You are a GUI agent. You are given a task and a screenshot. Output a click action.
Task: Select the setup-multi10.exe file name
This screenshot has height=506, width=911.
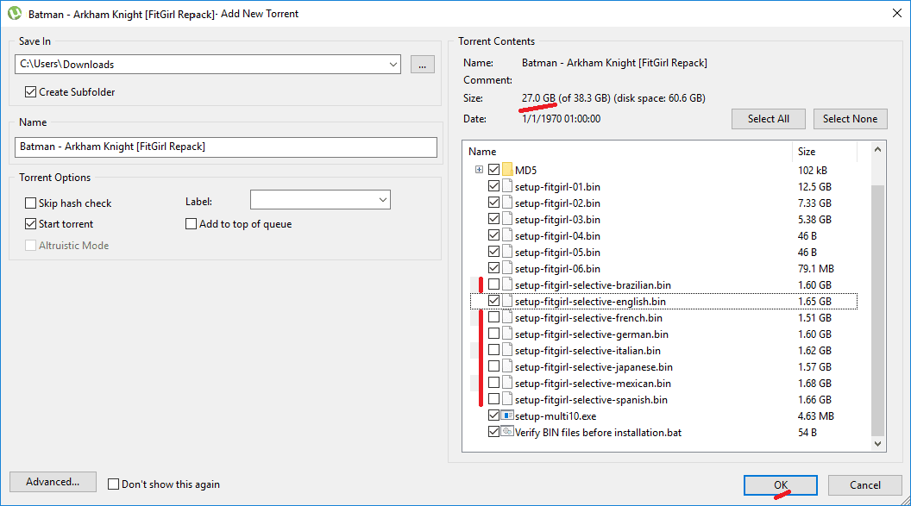[556, 416]
